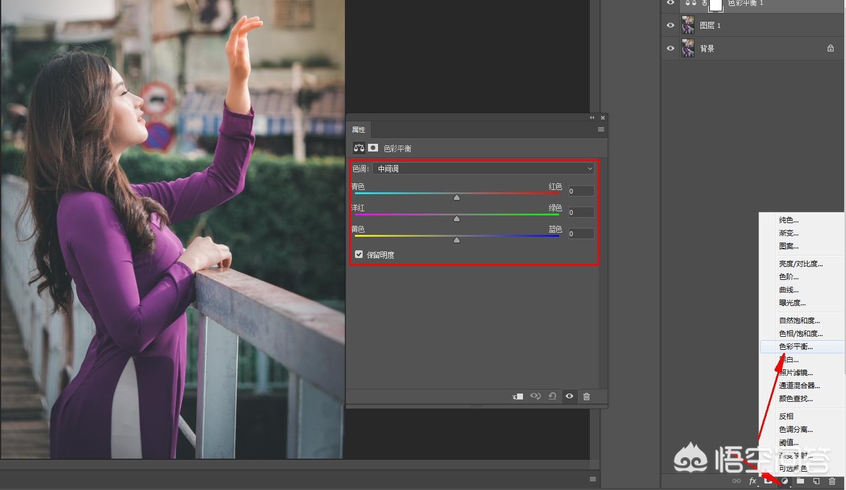This screenshot has width=846, height=490.
Task: Click the 黄色-蓝色 value input field
Action: point(581,234)
